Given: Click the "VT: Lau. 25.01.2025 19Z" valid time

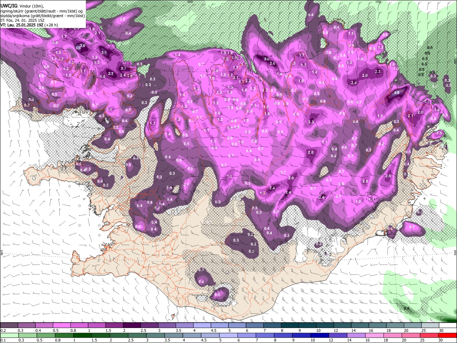Looking at the screenshot, I should click(x=21, y=25).
